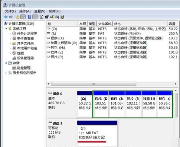Expand the 任务计划程序 node arrow
180x147 pixels.
click(x=10, y=33)
